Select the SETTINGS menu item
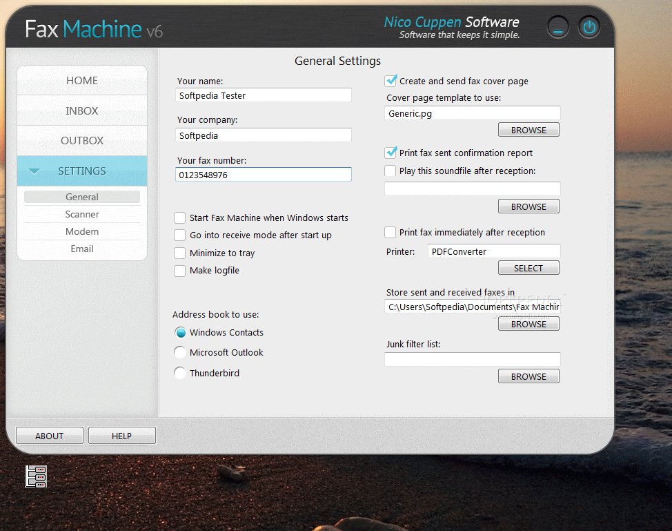The image size is (672, 531). click(x=82, y=171)
